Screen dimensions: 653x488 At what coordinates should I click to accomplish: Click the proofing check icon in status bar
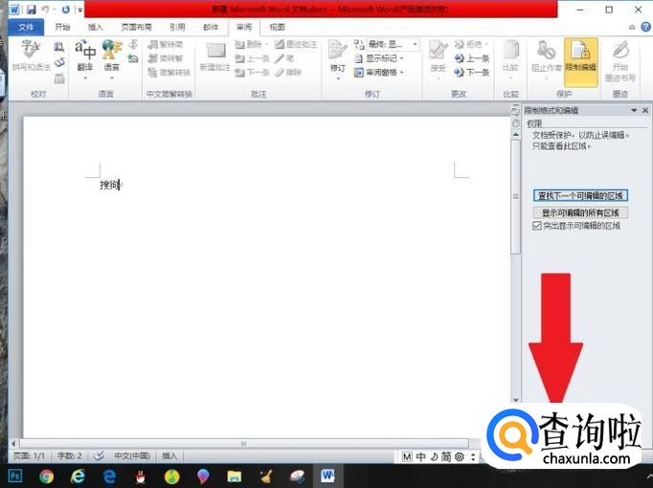coord(99,456)
